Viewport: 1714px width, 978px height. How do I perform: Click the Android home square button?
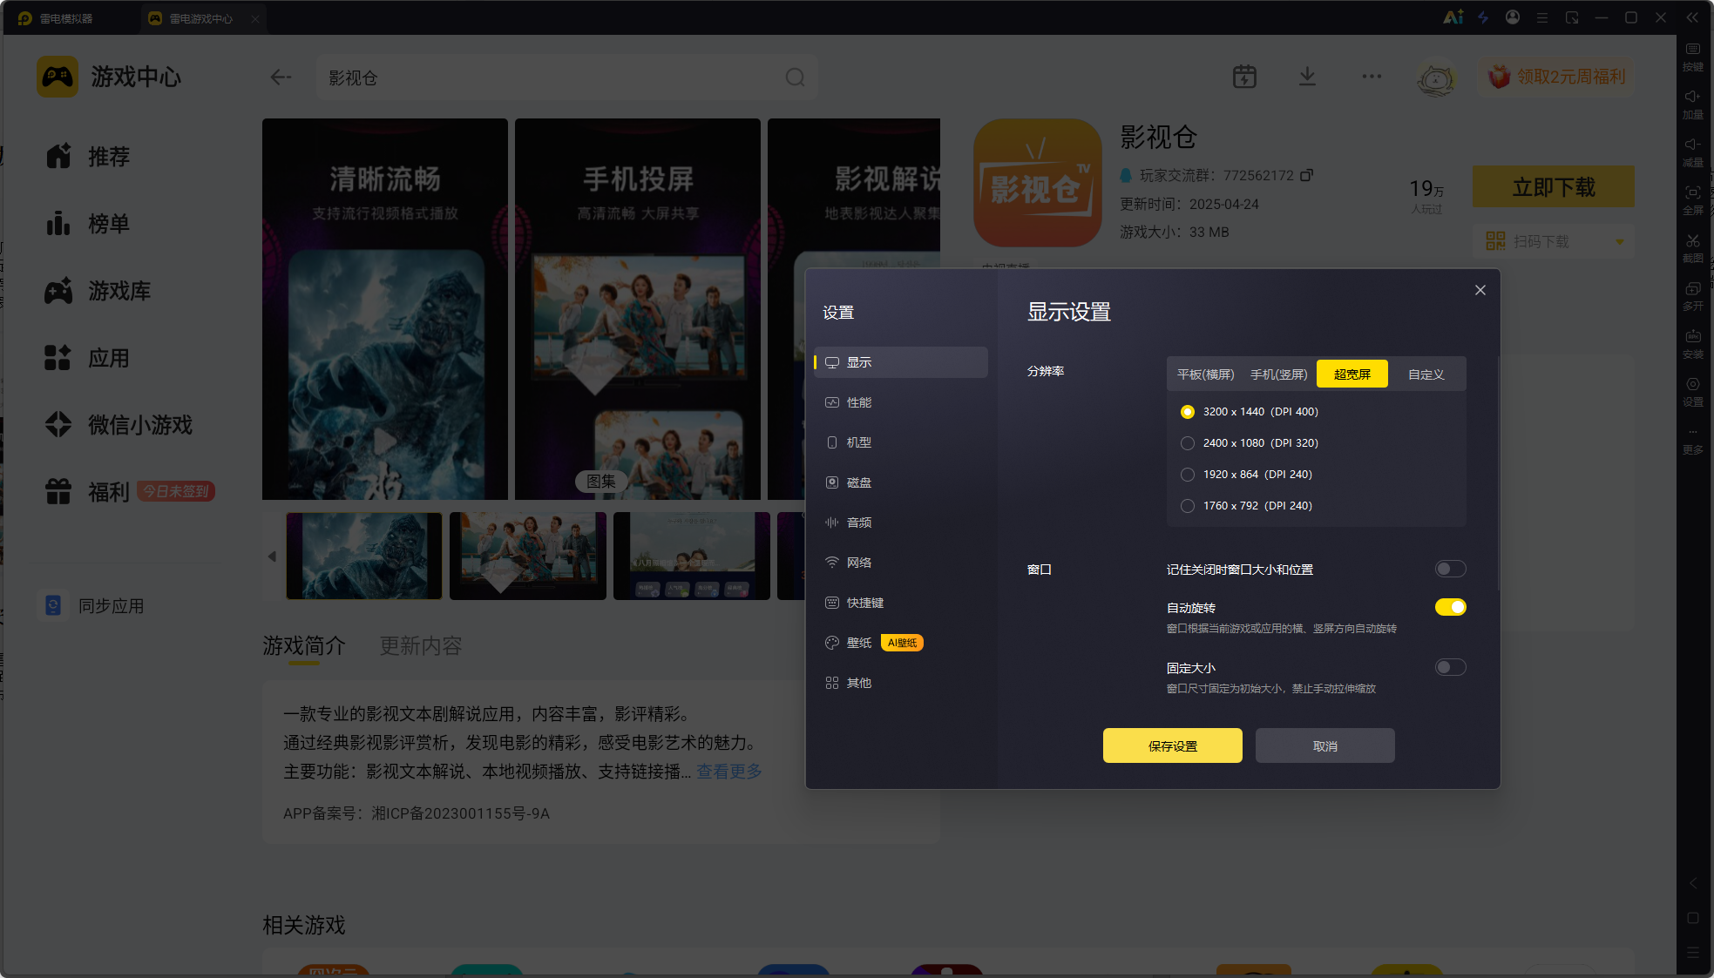(1693, 918)
